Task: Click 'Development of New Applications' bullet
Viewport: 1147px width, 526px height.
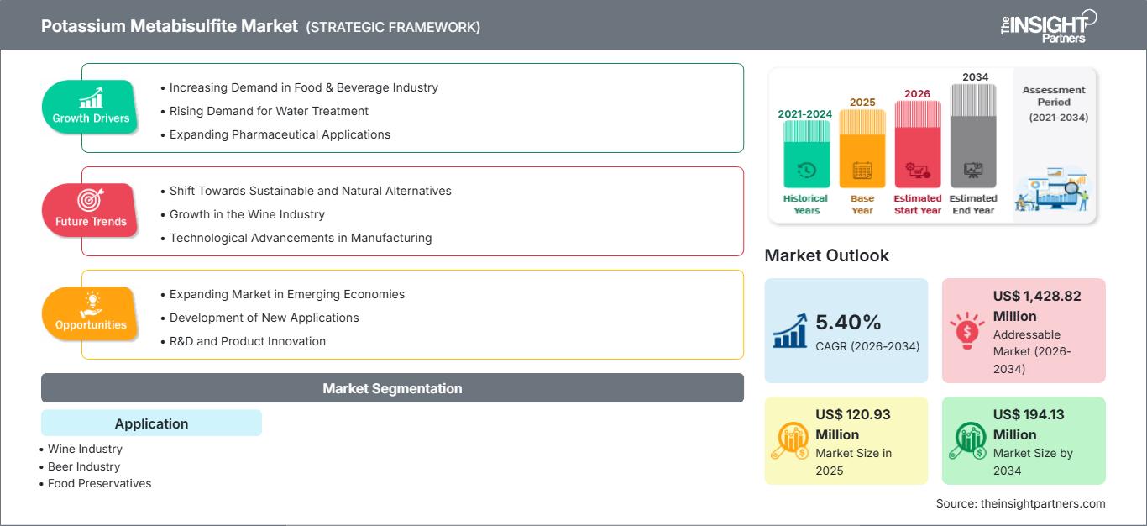Action: coord(264,318)
